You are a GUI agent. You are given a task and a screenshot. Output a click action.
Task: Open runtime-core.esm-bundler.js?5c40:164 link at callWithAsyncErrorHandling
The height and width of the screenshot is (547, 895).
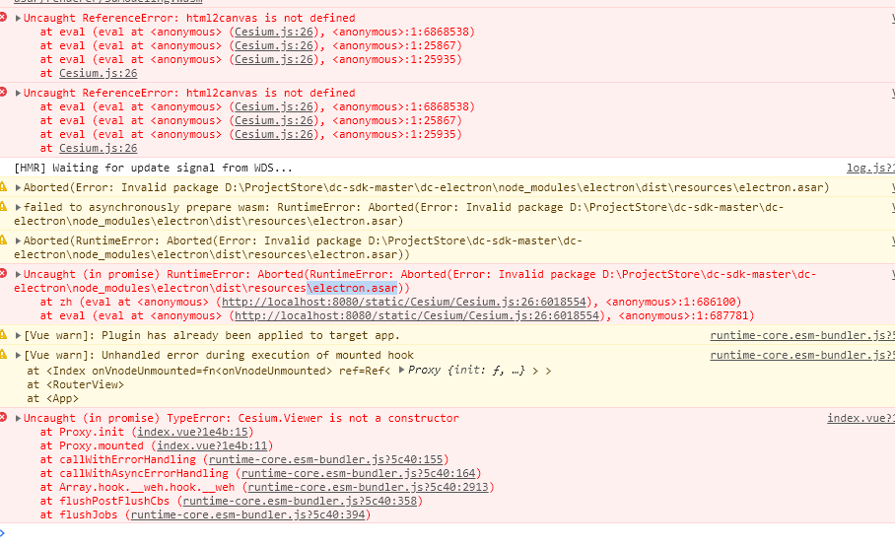(359, 473)
